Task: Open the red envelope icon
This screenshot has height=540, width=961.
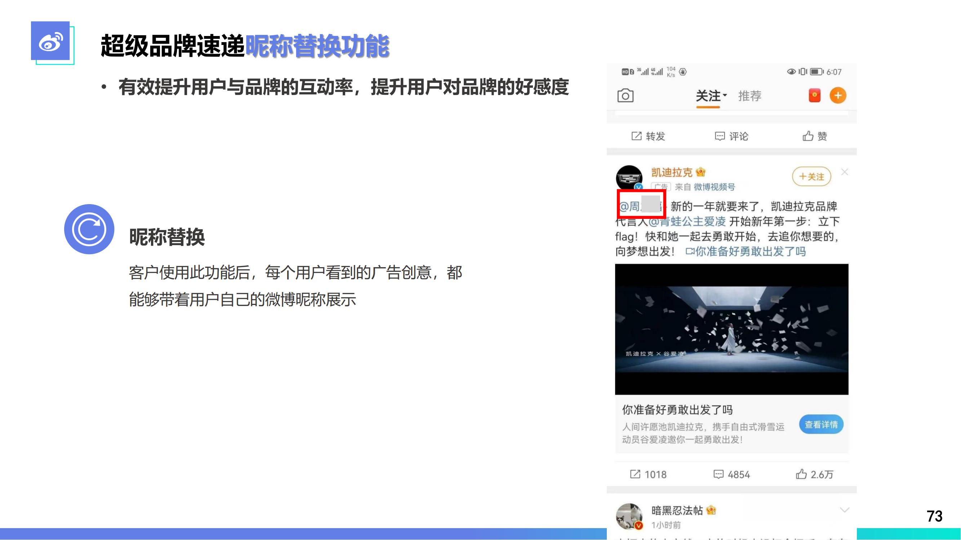Action: click(x=814, y=95)
